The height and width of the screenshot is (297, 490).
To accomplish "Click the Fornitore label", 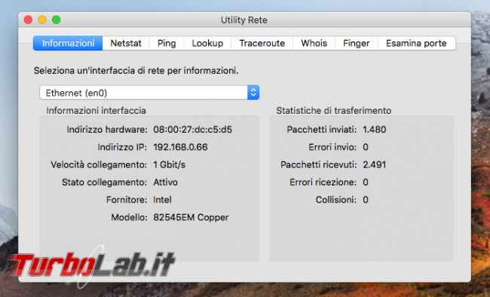I will click(127, 200).
